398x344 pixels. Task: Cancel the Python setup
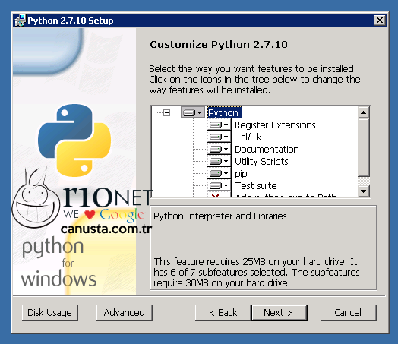click(x=348, y=313)
